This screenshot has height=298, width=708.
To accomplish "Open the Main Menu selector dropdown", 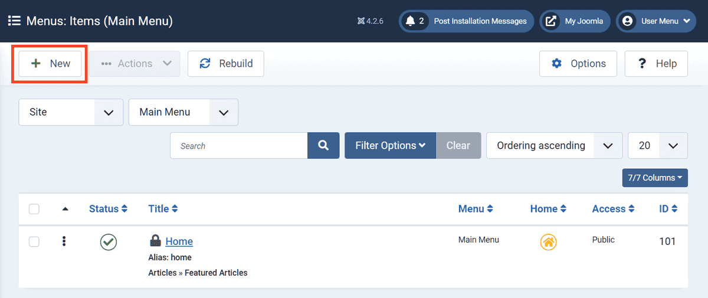I will 183,112.
